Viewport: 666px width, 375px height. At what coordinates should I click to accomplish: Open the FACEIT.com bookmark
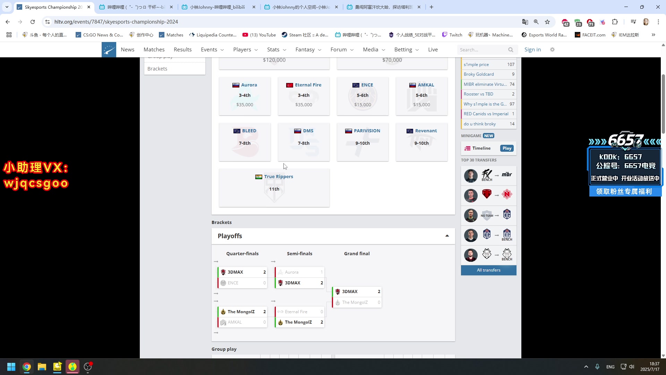[590, 35]
